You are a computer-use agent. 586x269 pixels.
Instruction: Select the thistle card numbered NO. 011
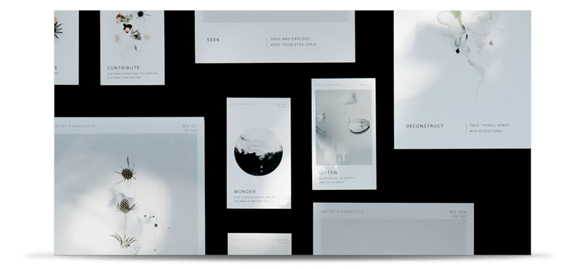click(x=130, y=186)
